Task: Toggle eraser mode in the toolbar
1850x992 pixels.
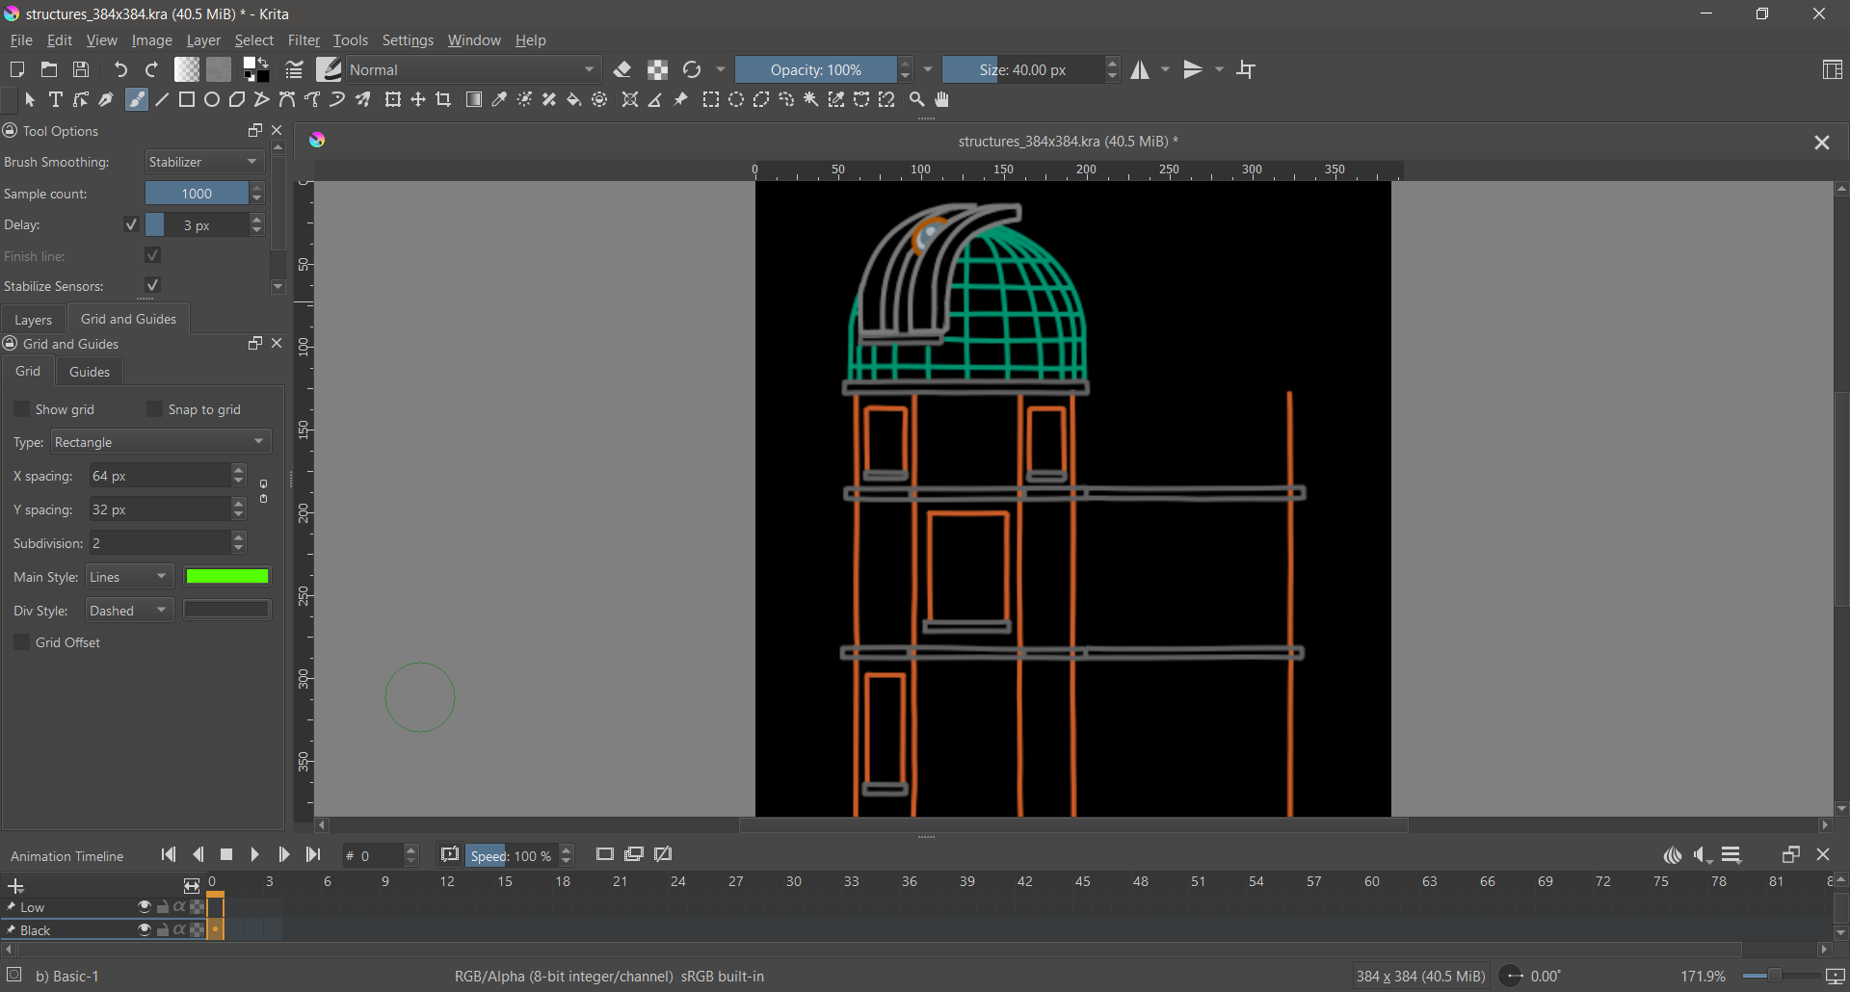Action: pyautogui.click(x=623, y=70)
